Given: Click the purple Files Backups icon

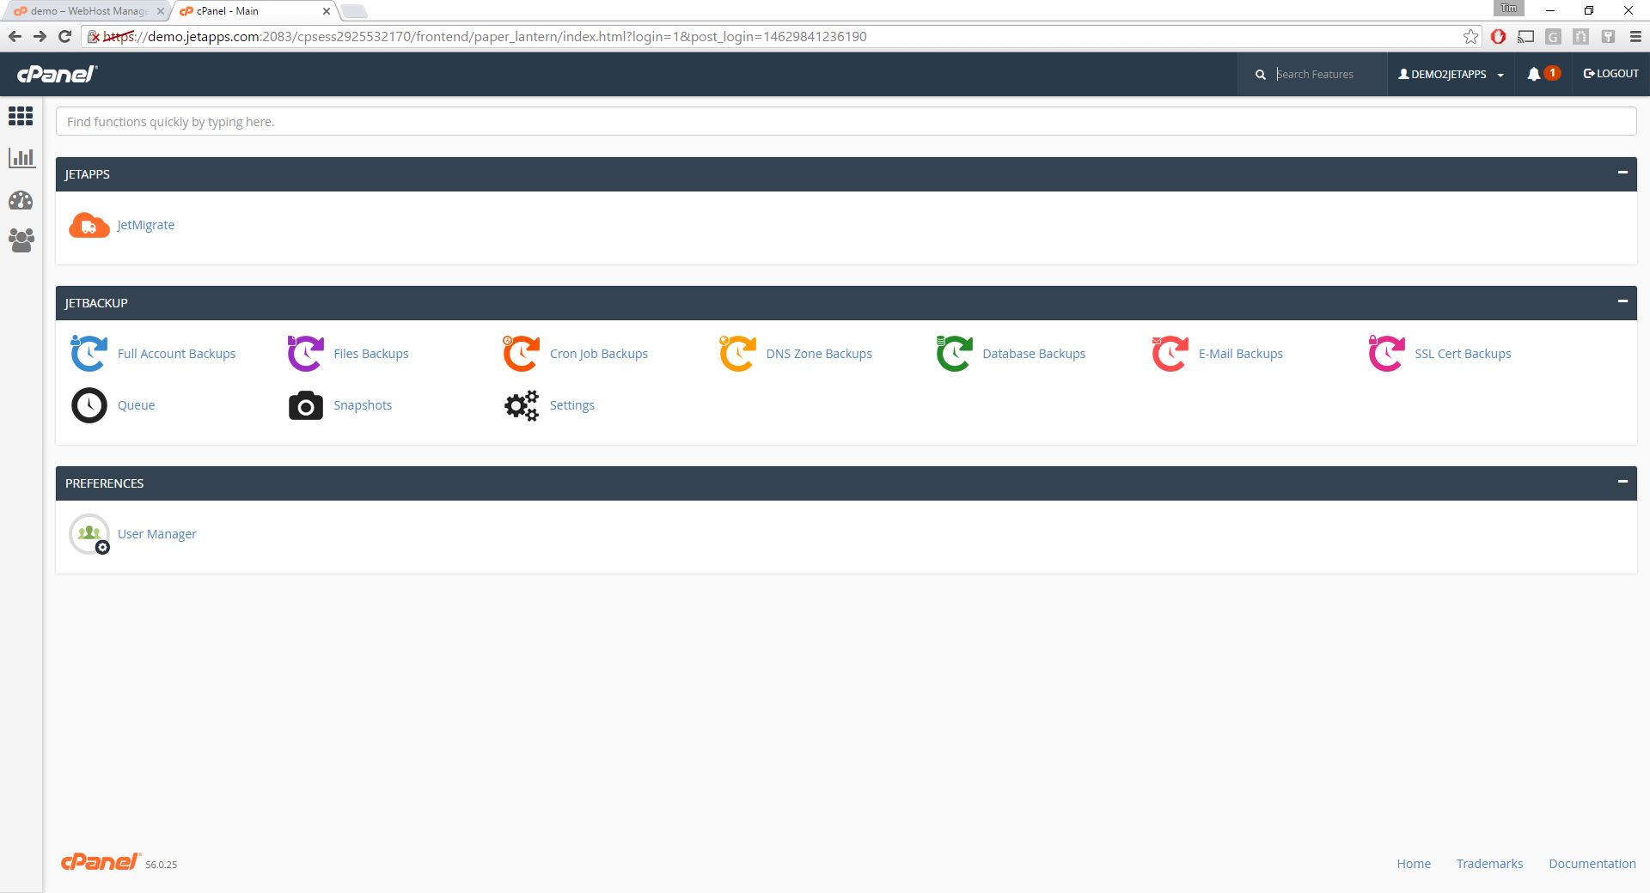Looking at the screenshot, I should point(306,354).
